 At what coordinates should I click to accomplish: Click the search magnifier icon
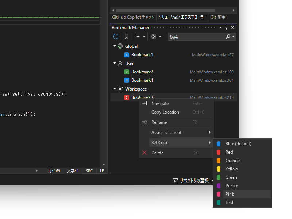tap(228, 36)
